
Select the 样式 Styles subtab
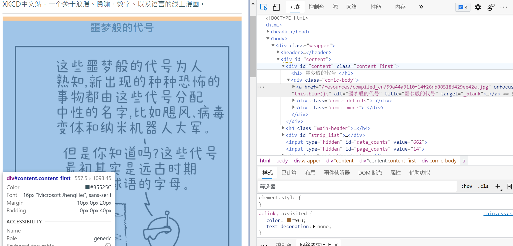click(x=268, y=173)
